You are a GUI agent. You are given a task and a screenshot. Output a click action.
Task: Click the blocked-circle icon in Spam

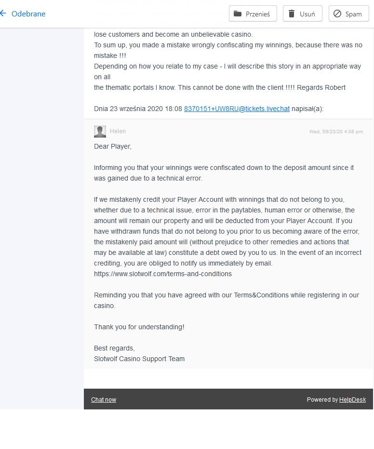(x=337, y=14)
